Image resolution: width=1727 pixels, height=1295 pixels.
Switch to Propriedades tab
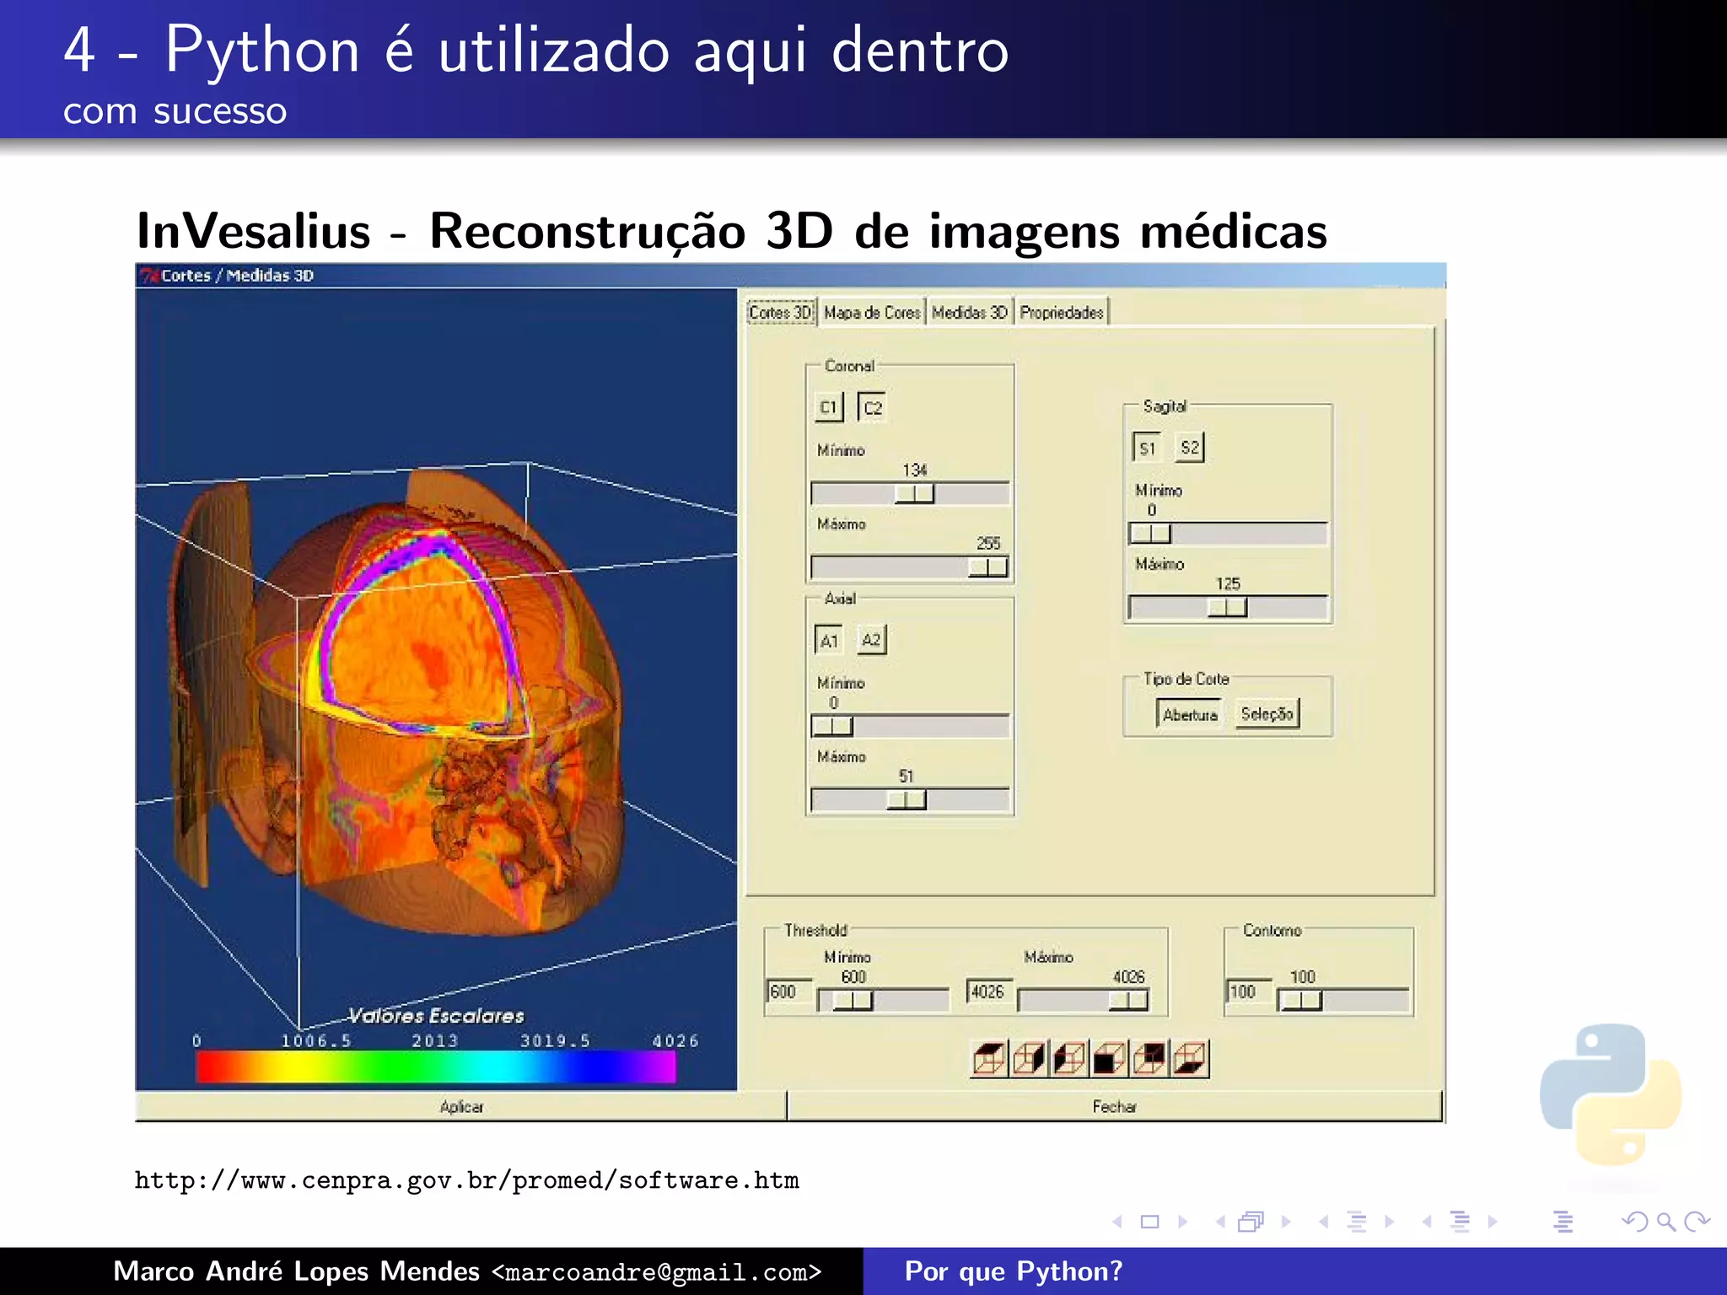pos(1062,312)
